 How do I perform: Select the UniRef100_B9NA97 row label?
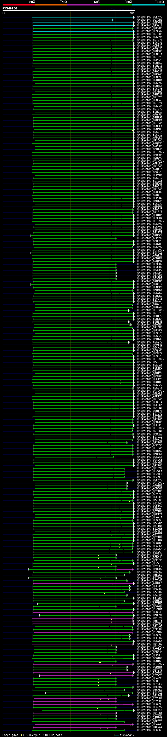pos(150,118)
